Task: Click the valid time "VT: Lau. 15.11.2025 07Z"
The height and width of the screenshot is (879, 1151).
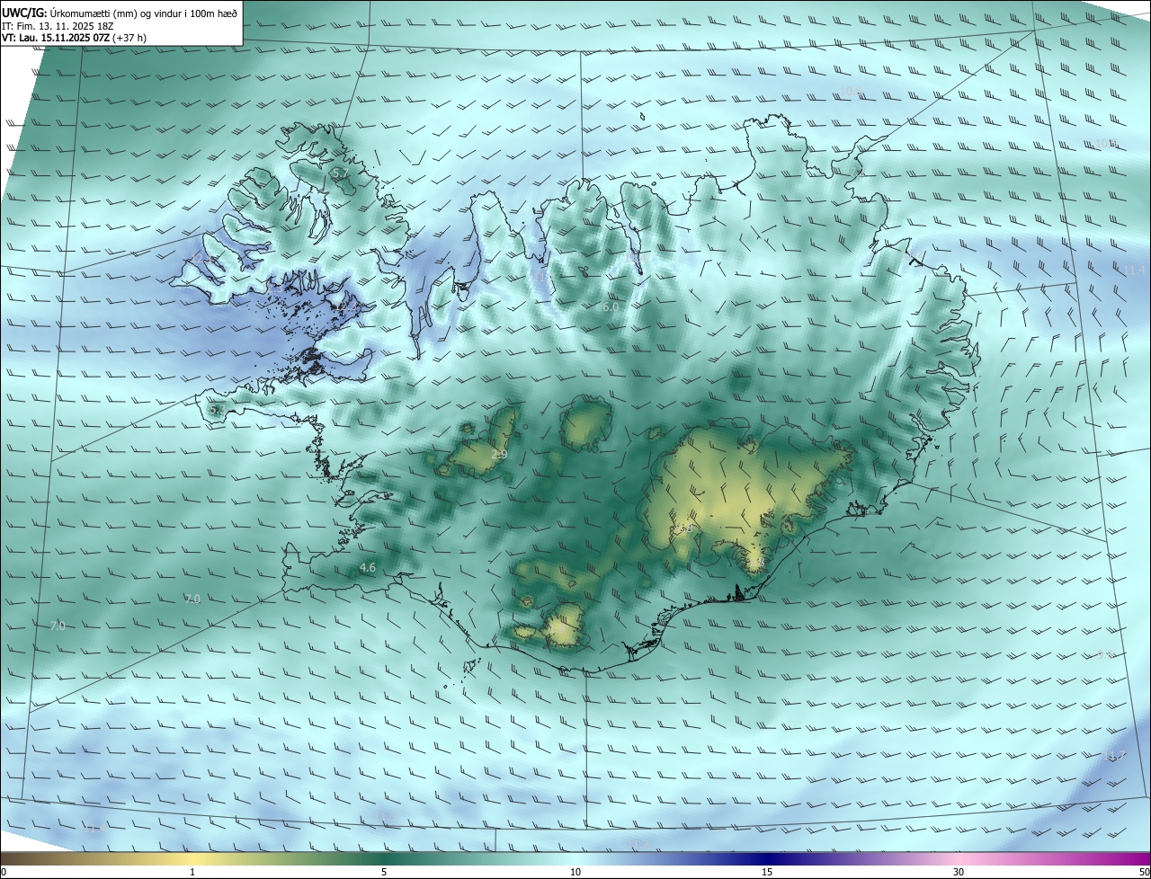Action: (56, 38)
